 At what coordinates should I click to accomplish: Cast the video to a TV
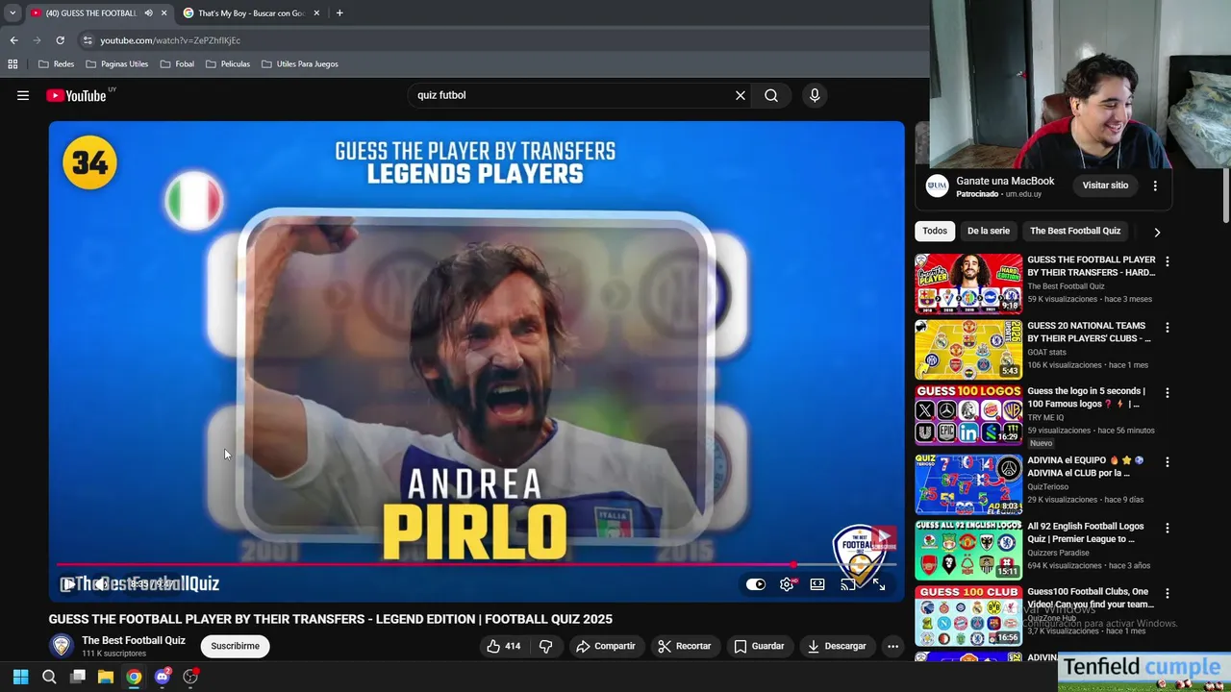(x=848, y=584)
